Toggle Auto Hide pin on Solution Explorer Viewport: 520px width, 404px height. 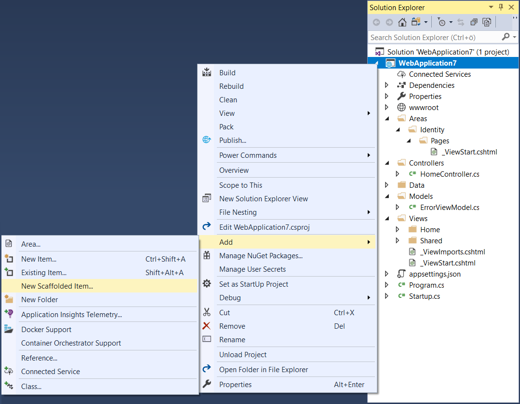(x=501, y=7)
